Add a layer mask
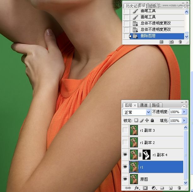Image resolution: width=193 pixels, height=192 pixels. point(145,188)
